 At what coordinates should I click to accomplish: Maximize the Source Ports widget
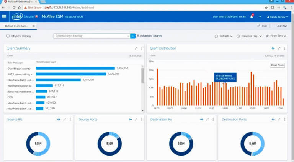click(x=136, y=119)
